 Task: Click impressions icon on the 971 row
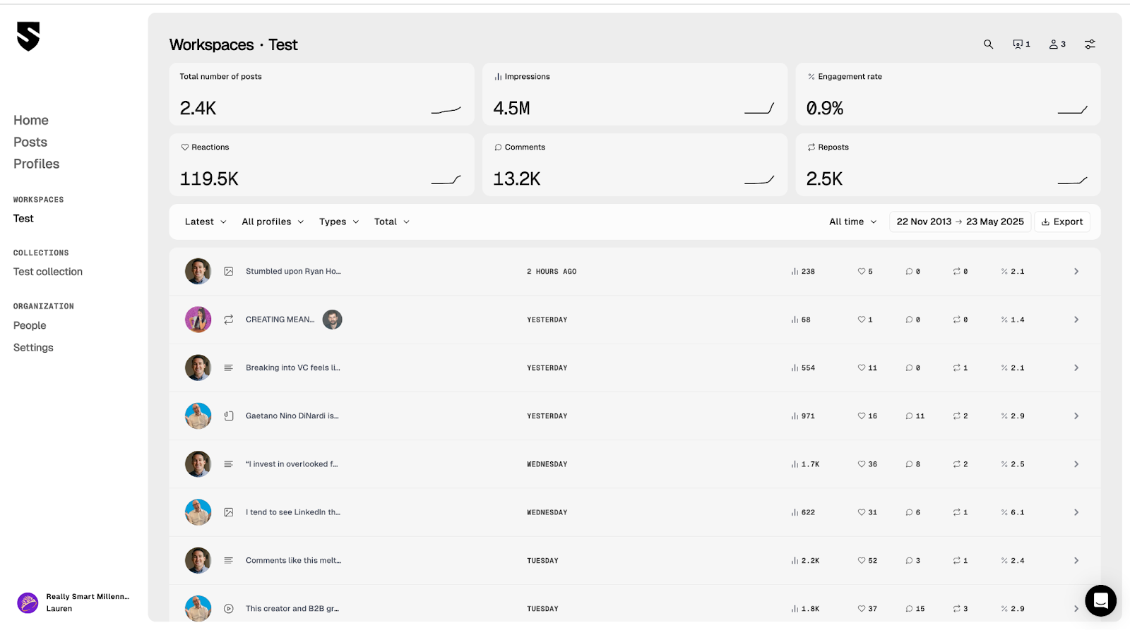click(x=795, y=416)
